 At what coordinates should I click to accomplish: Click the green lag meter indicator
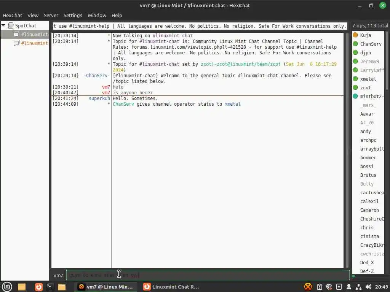(x=353, y=276)
